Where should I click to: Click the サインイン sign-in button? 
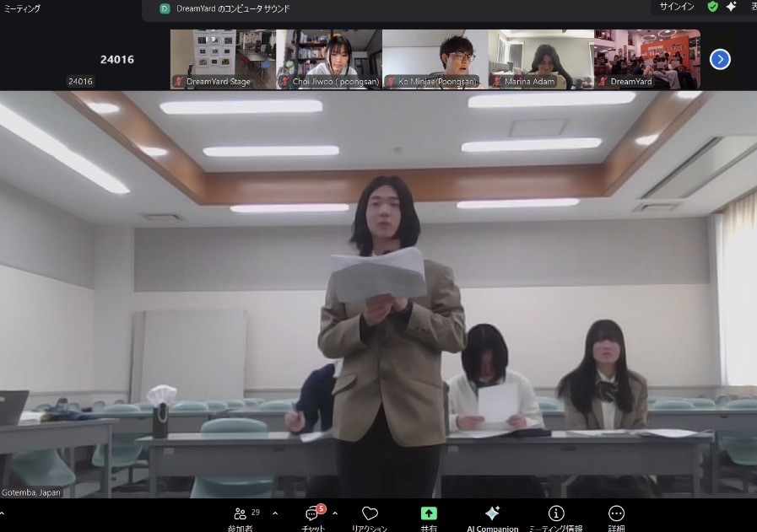click(x=677, y=7)
